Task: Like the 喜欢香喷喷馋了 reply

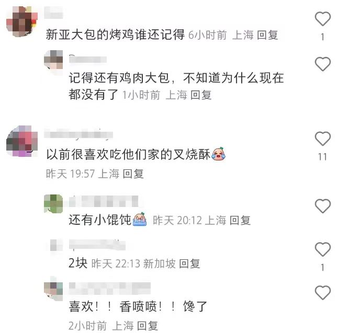Action: (x=323, y=293)
